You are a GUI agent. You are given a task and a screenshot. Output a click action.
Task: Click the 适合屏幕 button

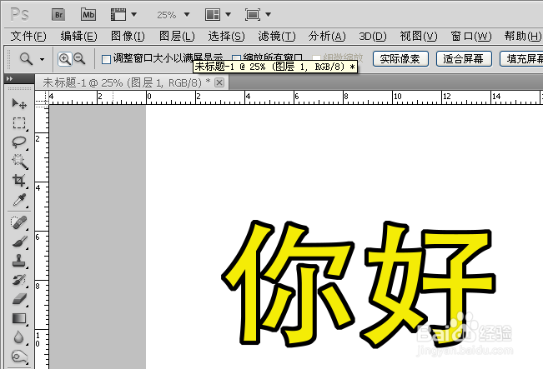[464, 59]
